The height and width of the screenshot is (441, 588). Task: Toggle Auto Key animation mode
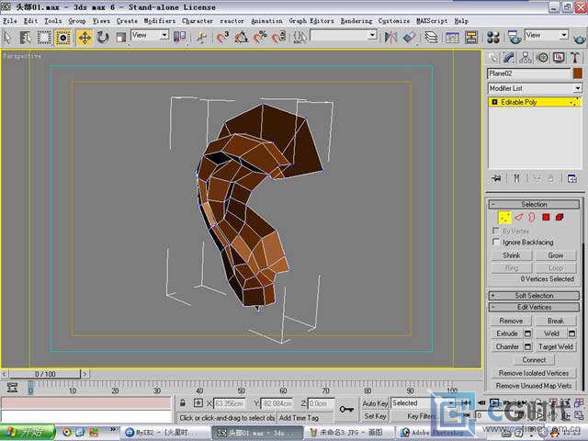[375, 403]
